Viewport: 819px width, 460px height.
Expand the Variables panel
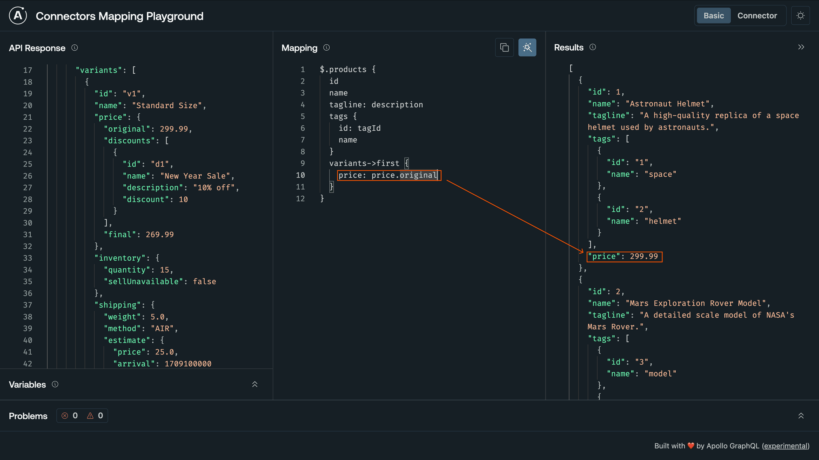tap(255, 384)
